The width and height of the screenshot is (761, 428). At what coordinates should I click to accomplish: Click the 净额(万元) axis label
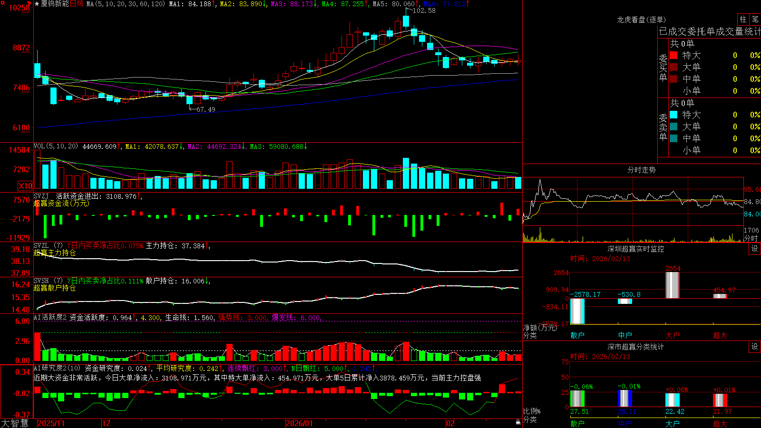pyautogui.click(x=540, y=328)
